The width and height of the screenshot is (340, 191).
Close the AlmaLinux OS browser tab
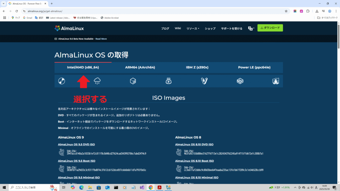[x=45, y=3]
